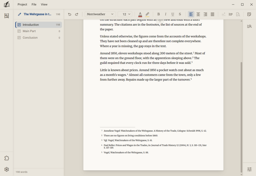Align text right
Viewport: 256px width, 176px height.
click(x=205, y=14)
